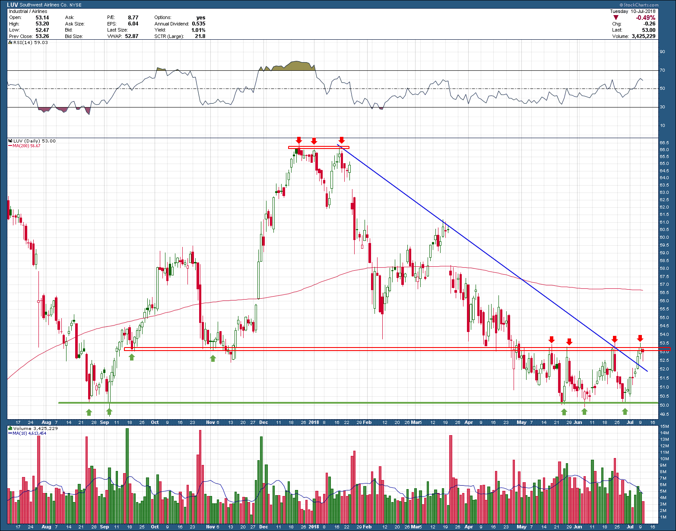This screenshot has width=676, height=531.
Task: Click the 15M volume axis label
Action: click(x=663, y=427)
